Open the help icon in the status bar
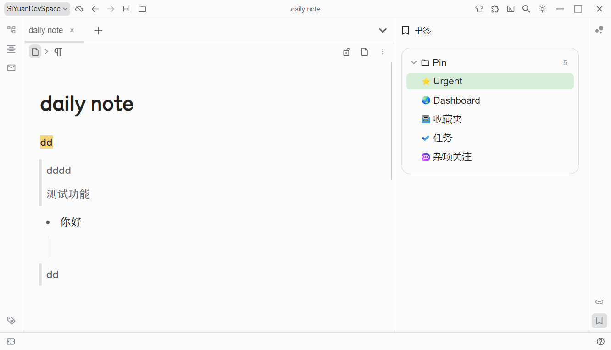The height and width of the screenshot is (350, 611). point(600,341)
